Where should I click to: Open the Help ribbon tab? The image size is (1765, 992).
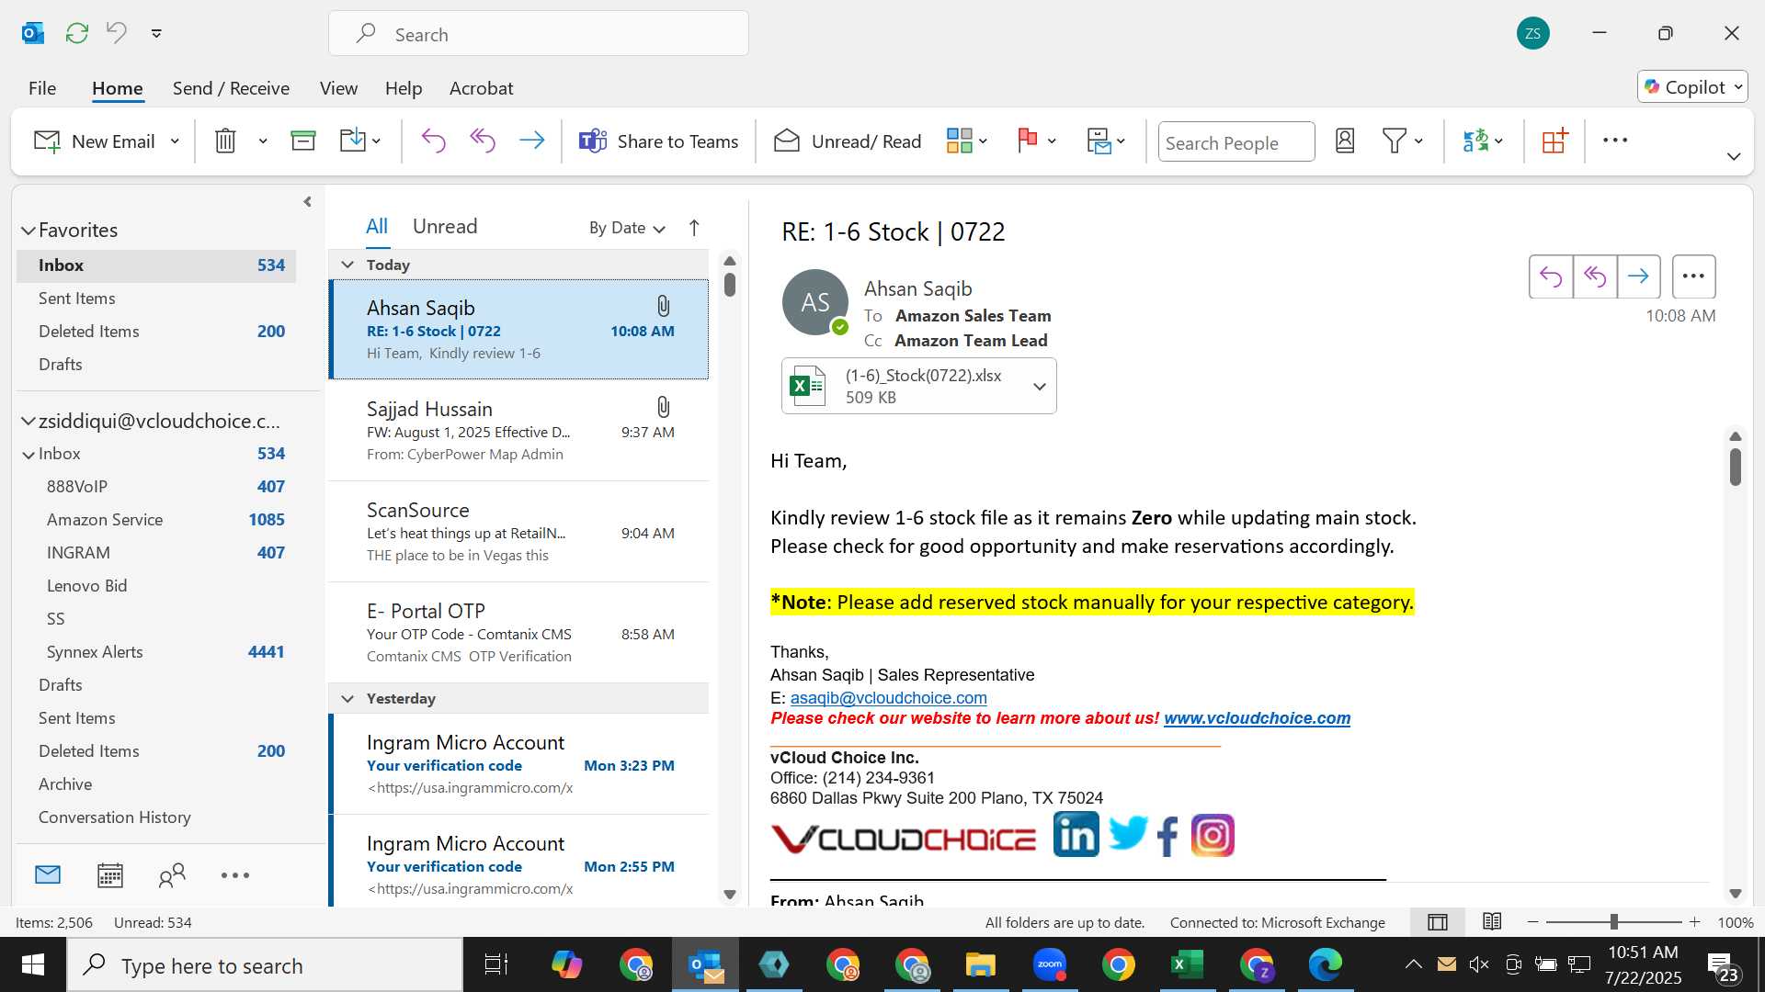(404, 88)
